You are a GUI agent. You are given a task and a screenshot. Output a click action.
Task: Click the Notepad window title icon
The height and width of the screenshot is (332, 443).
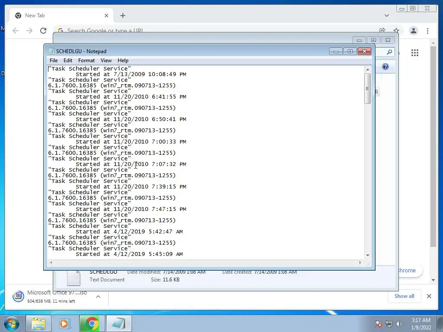51,51
